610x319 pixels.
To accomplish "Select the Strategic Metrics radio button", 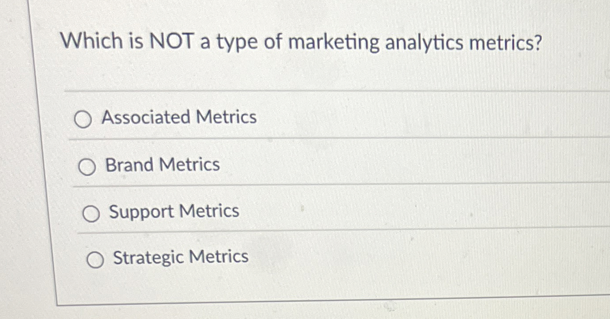I will coord(96,260).
